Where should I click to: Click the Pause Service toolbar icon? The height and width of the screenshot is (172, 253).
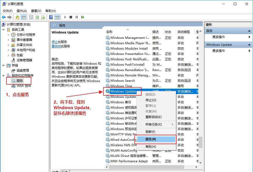(77, 17)
